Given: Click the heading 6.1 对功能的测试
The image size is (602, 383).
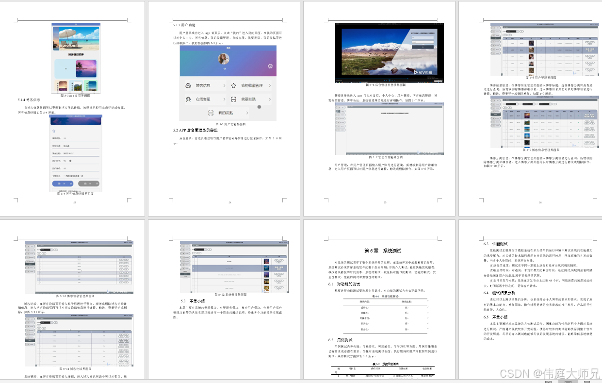Looking at the screenshot, I should pyautogui.click(x=343, y=283).
